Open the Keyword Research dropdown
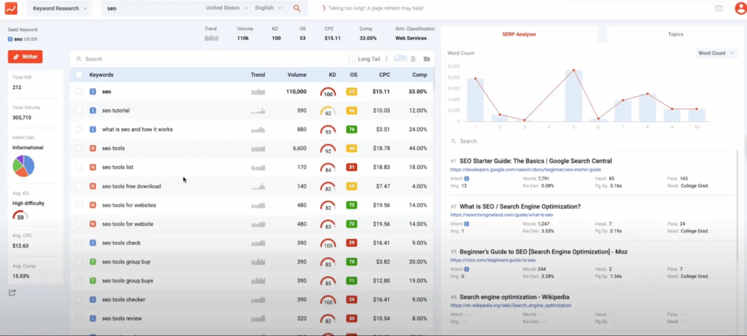Image resolution: width=747 pixels, height=336 pixels. tap(59, 8)
